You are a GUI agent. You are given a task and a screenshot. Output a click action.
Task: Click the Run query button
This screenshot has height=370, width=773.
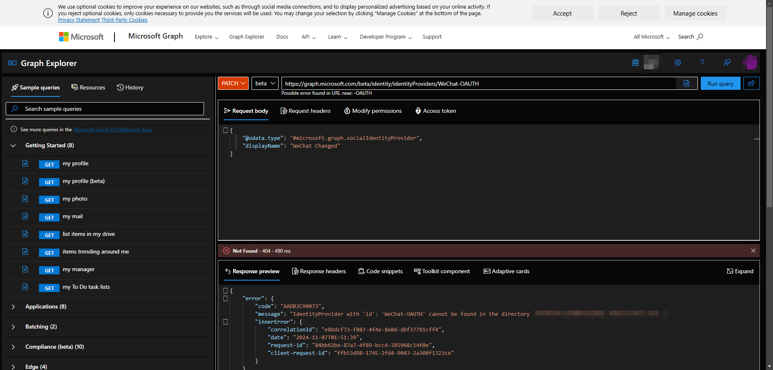(720, 83)
